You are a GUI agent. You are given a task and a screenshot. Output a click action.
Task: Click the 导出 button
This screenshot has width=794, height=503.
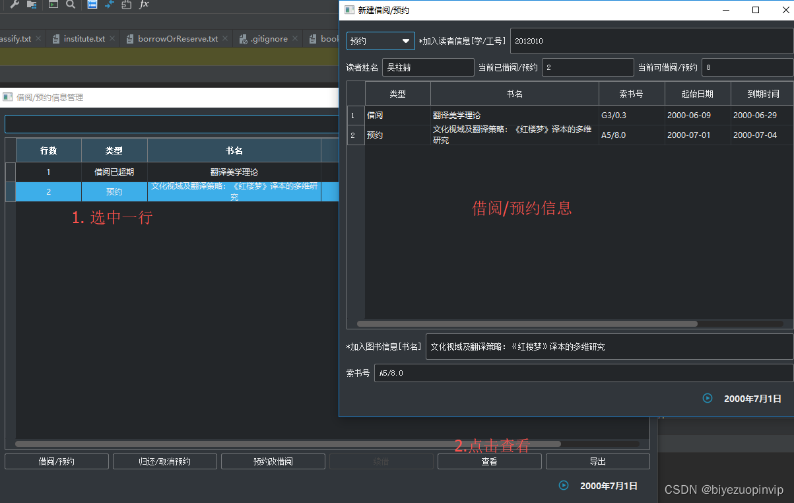pos(598,461)
